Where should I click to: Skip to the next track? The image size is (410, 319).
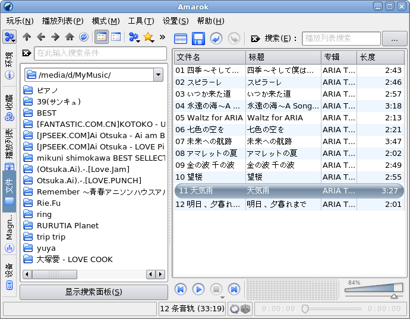234,289
